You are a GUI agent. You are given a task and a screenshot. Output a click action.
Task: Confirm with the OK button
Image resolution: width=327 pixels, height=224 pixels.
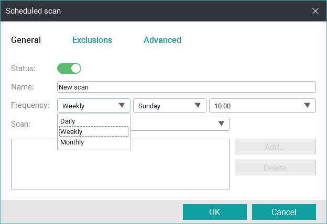[215, 212]
